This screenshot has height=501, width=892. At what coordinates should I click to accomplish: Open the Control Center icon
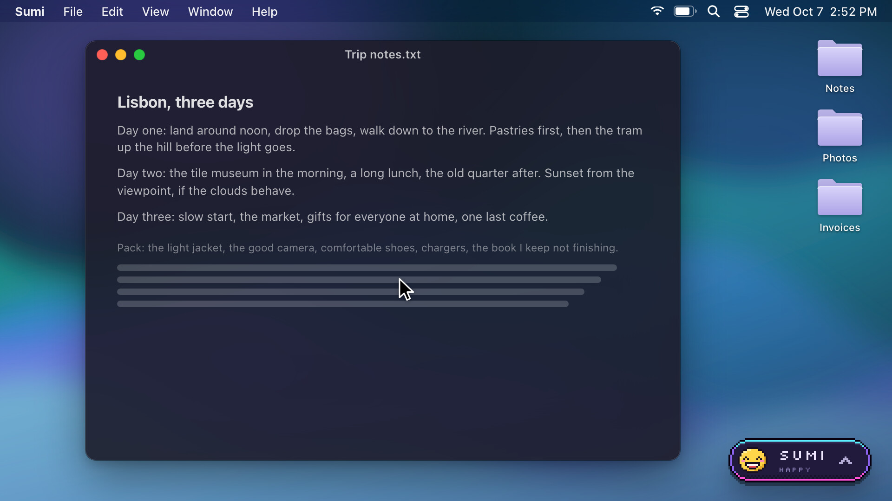click(741, 11)
